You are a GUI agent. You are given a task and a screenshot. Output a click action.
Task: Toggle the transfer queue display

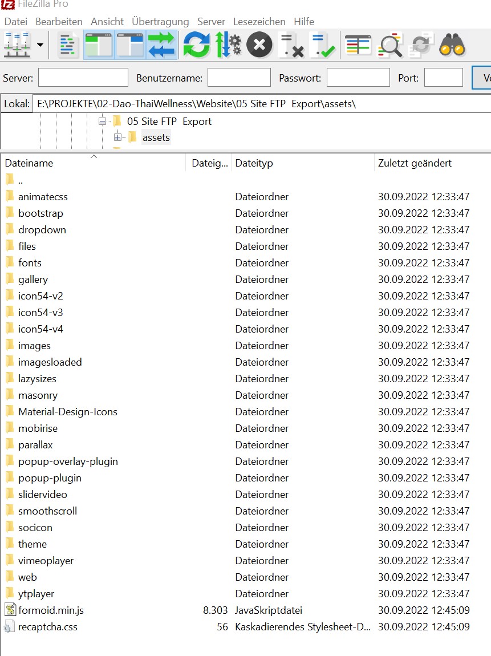point(161,45)
